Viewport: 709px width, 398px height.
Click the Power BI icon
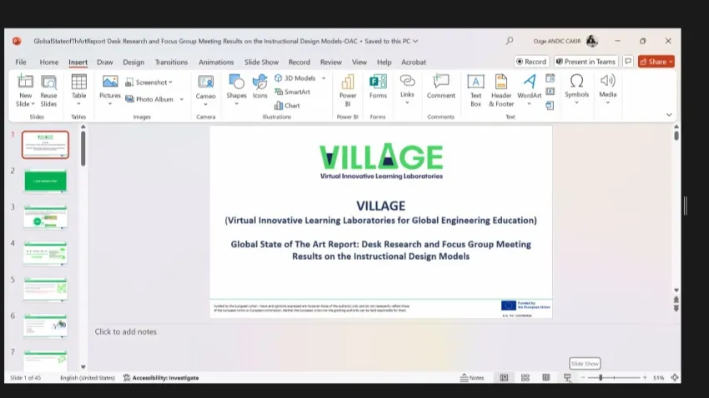[x=348, y=87]
